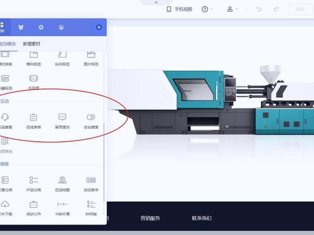Add the 动态数字 dynamic number module

pyautogui.click(x=91, y=184)
